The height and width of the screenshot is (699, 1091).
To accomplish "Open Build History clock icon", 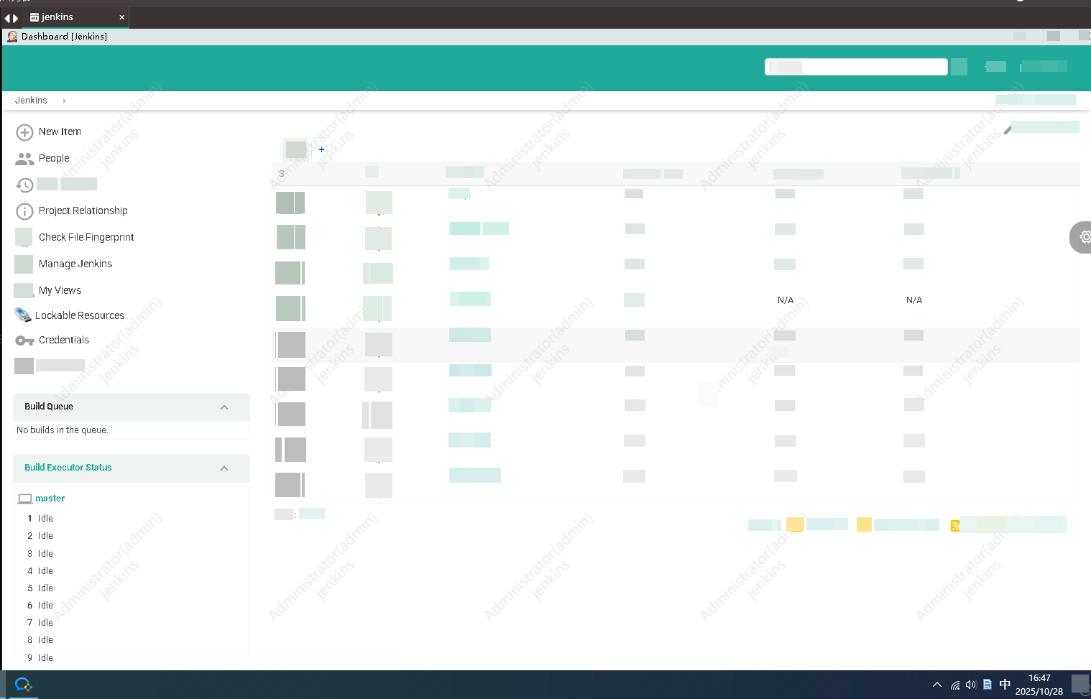I will click(24, 185).
